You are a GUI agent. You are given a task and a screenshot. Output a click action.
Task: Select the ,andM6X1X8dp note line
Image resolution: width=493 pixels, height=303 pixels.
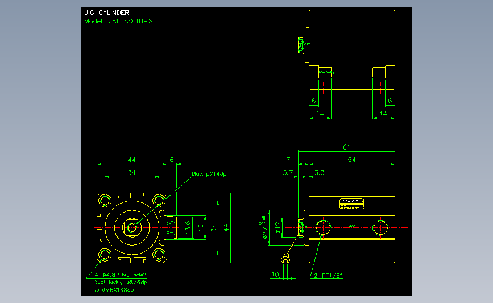pos(114,290)
